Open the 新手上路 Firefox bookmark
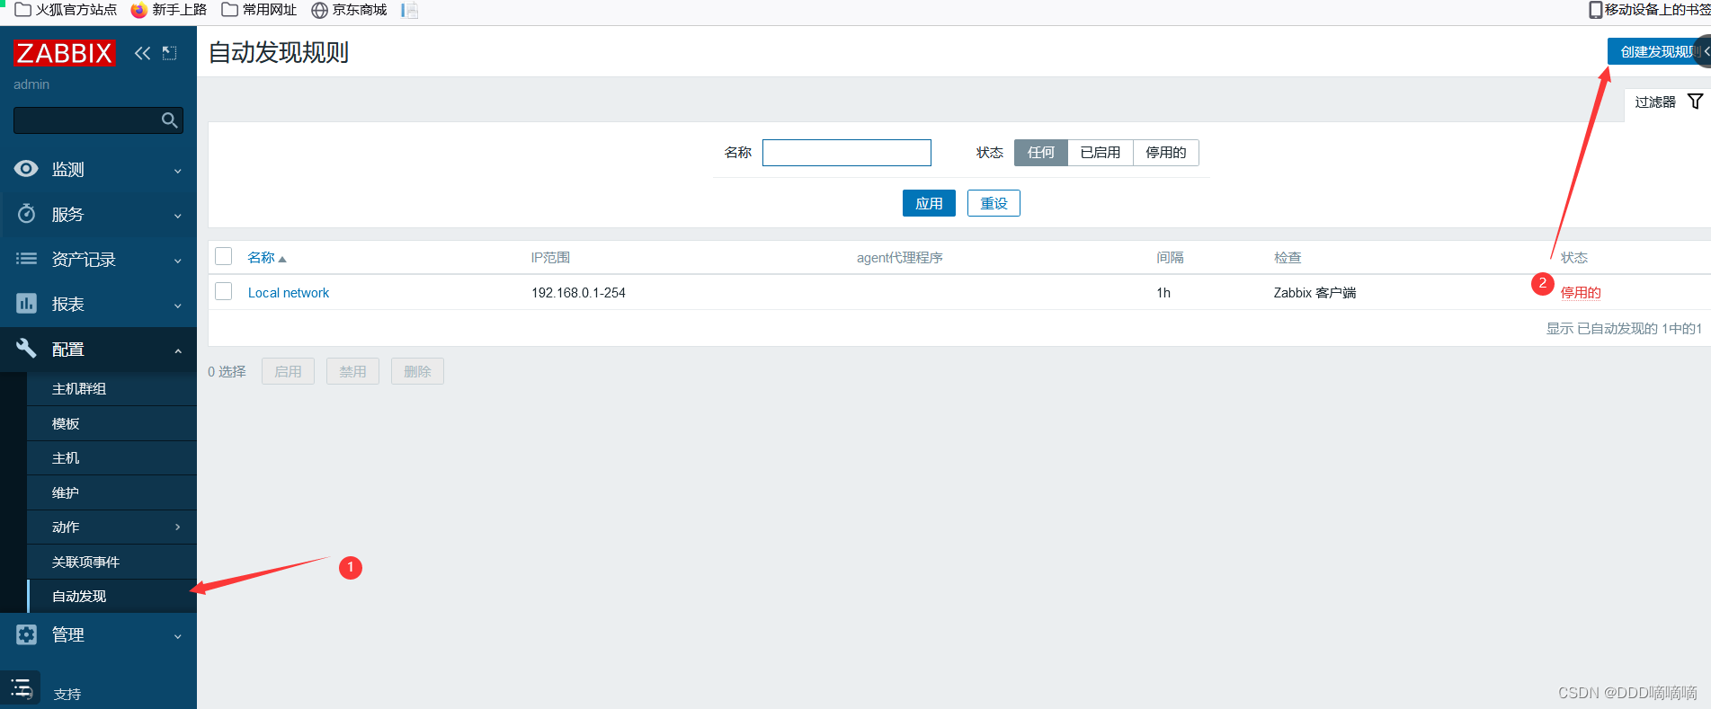 tap(169, 10)
